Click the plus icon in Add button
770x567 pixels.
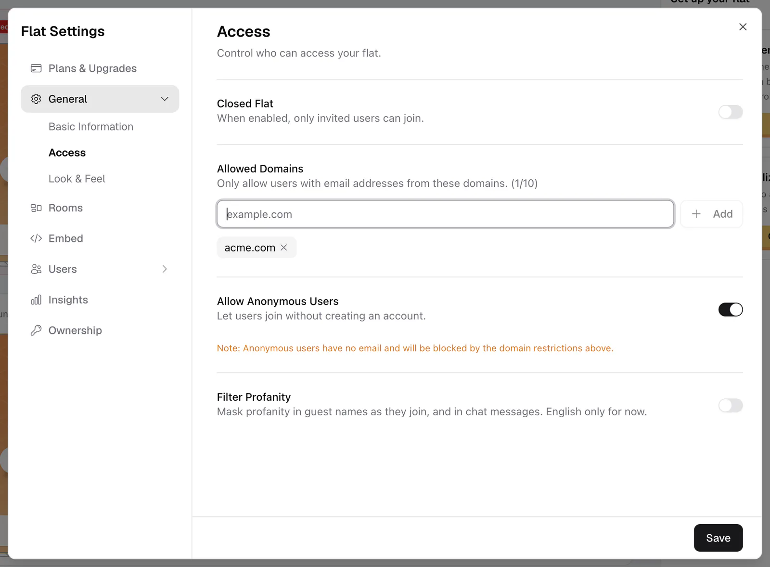tap(696, 214)
